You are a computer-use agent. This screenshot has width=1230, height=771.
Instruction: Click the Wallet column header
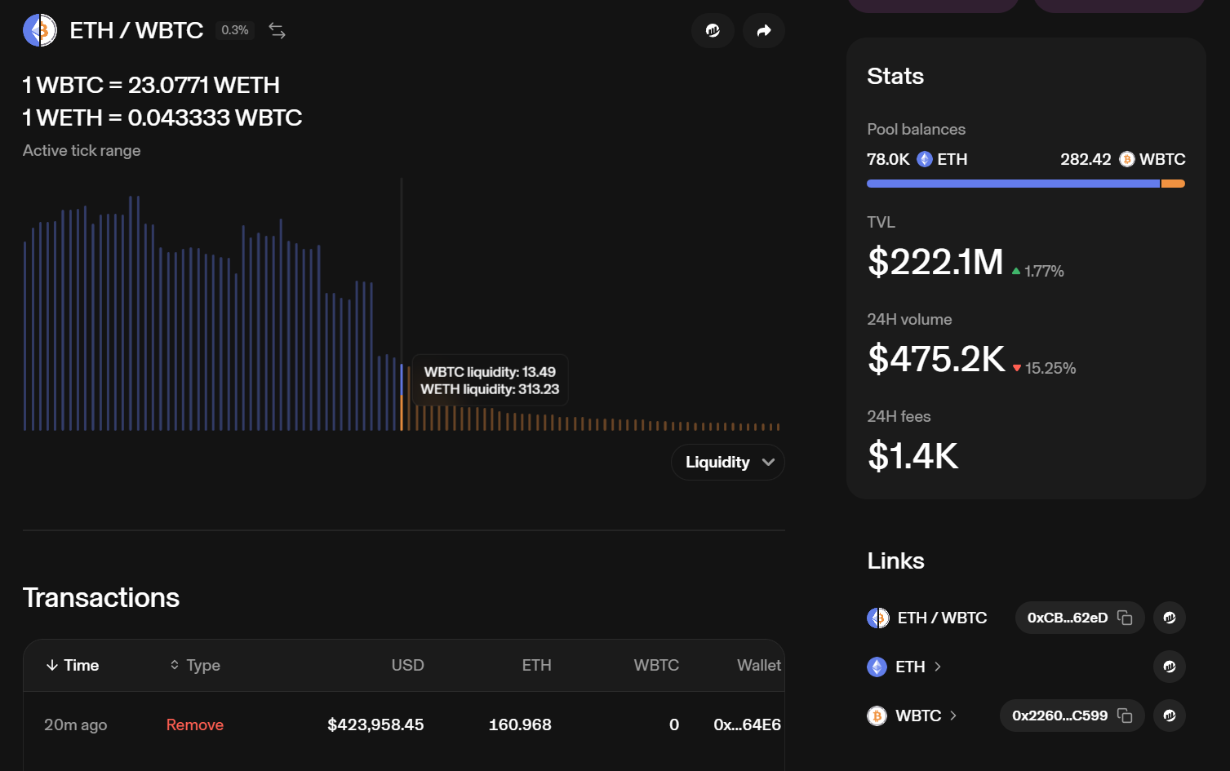point(759,666)
